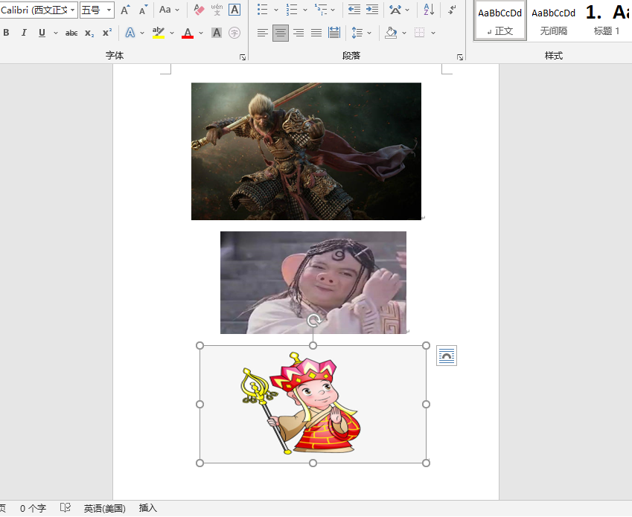The height and width of the screenshot is (517, 632).
Task: Apply paragraph shading bucket
Action: pos(391,33)
